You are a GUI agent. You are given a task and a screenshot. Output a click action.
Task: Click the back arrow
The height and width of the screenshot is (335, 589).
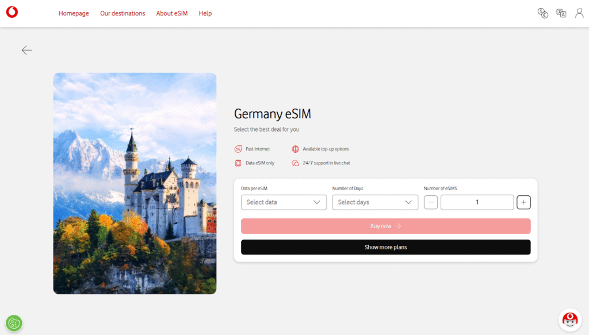pos(26,50)
